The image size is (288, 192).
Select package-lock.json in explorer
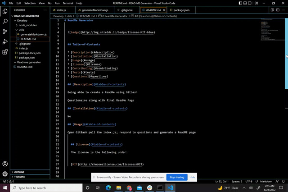[x=29, y=53]
